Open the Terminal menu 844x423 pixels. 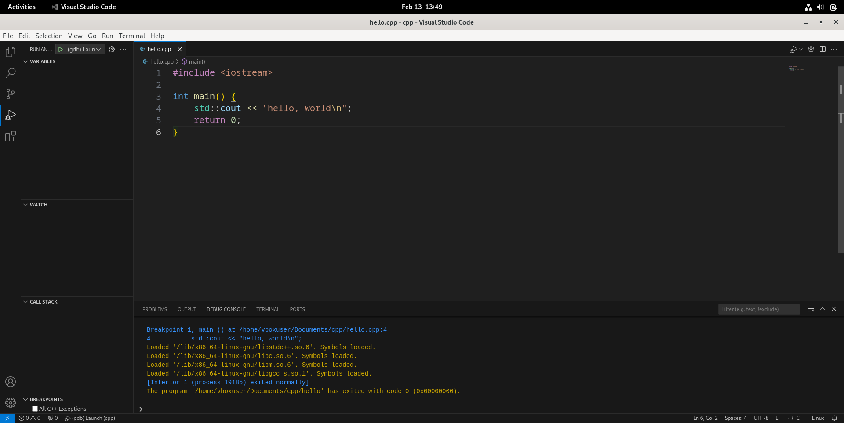coord(132,36)
